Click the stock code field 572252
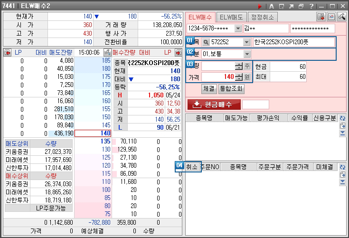Viewport: 349px width, 238px height. [226, 42]
